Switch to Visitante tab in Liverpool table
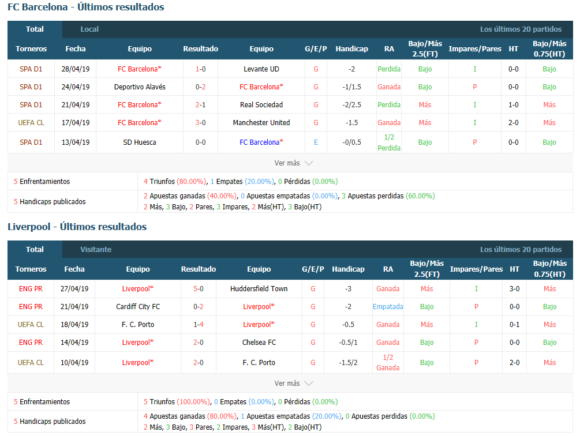Screen dimensions: 580x436 [96, 249]
